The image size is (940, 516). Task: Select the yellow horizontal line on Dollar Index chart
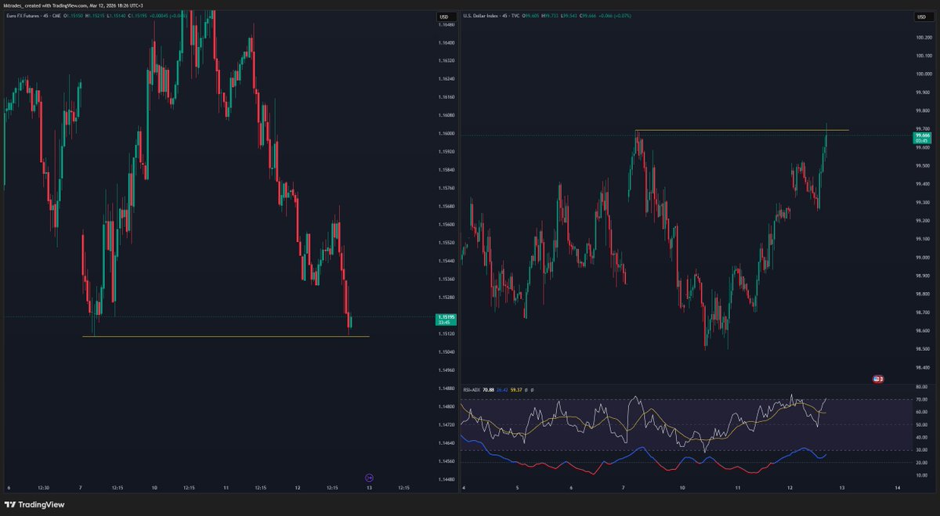tap(742, 130)
